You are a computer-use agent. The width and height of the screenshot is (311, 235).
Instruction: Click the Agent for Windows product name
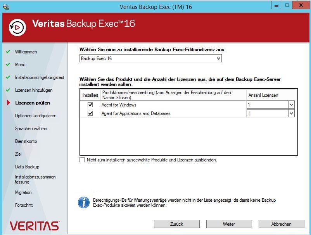tap(119, 105)
